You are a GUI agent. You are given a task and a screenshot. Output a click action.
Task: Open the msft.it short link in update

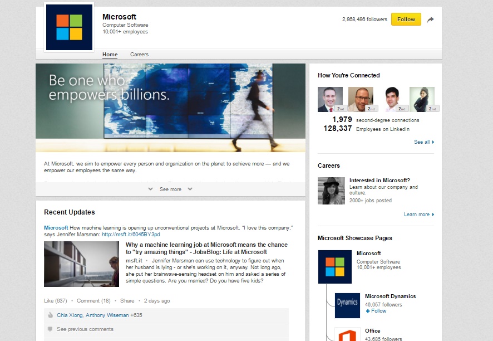point(131,235)
